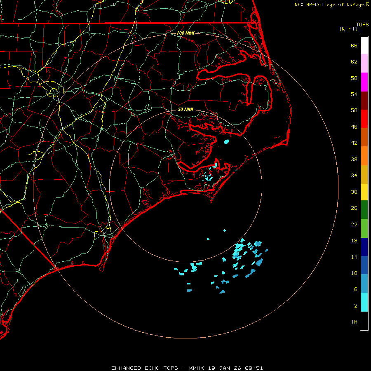Select the 42 value on the legend
This screenshot has width=371, height=371.
[354, 143]
